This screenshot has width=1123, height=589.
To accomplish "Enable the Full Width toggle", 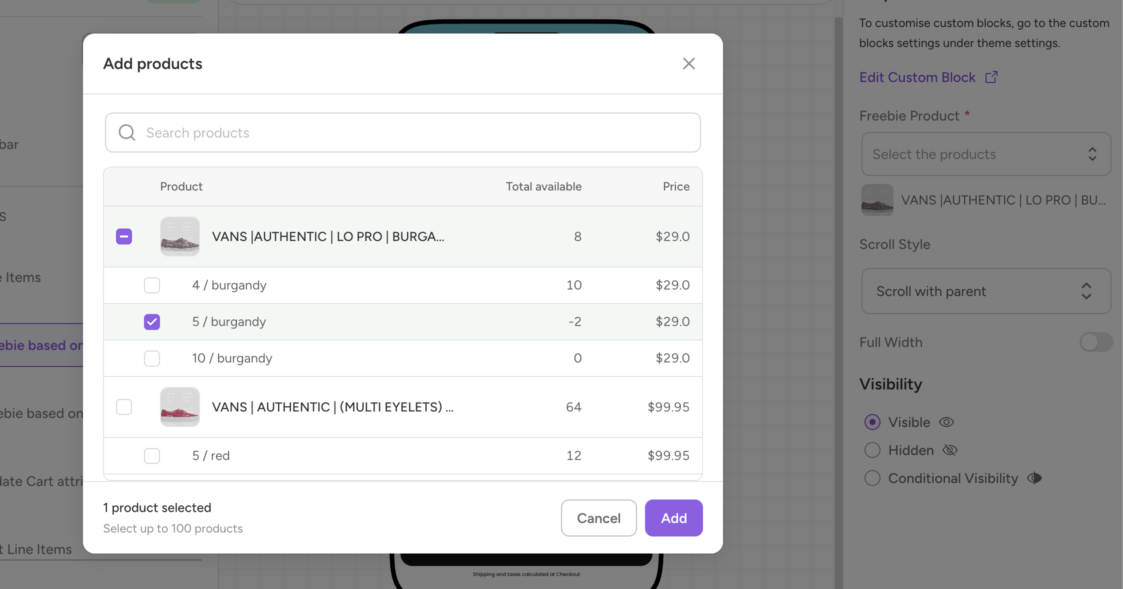I will coord(1096,342).
